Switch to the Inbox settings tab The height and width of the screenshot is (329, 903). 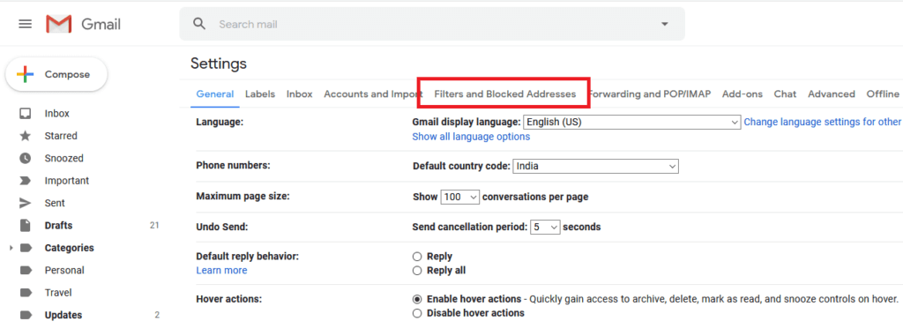pos(300,93)
